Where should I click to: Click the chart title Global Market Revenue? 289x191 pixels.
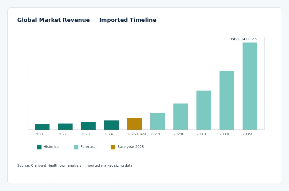coord(53,20)
